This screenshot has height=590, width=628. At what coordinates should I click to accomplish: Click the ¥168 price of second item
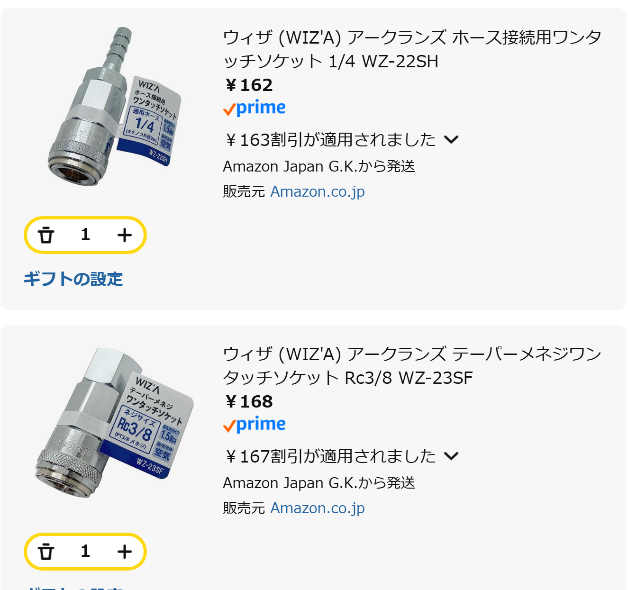click(x=249, y=402)
